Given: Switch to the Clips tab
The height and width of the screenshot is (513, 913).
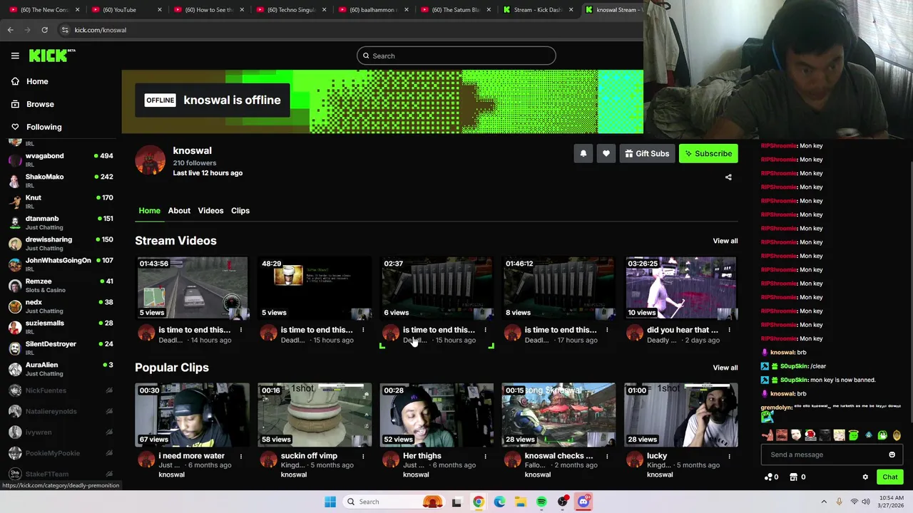Looking at the screenshot, I should (240, 210).
